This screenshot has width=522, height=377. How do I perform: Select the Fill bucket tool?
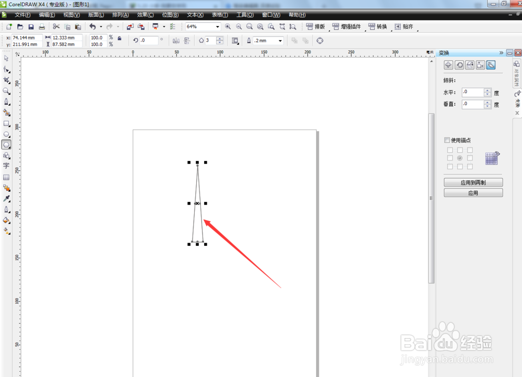[6, 220]
